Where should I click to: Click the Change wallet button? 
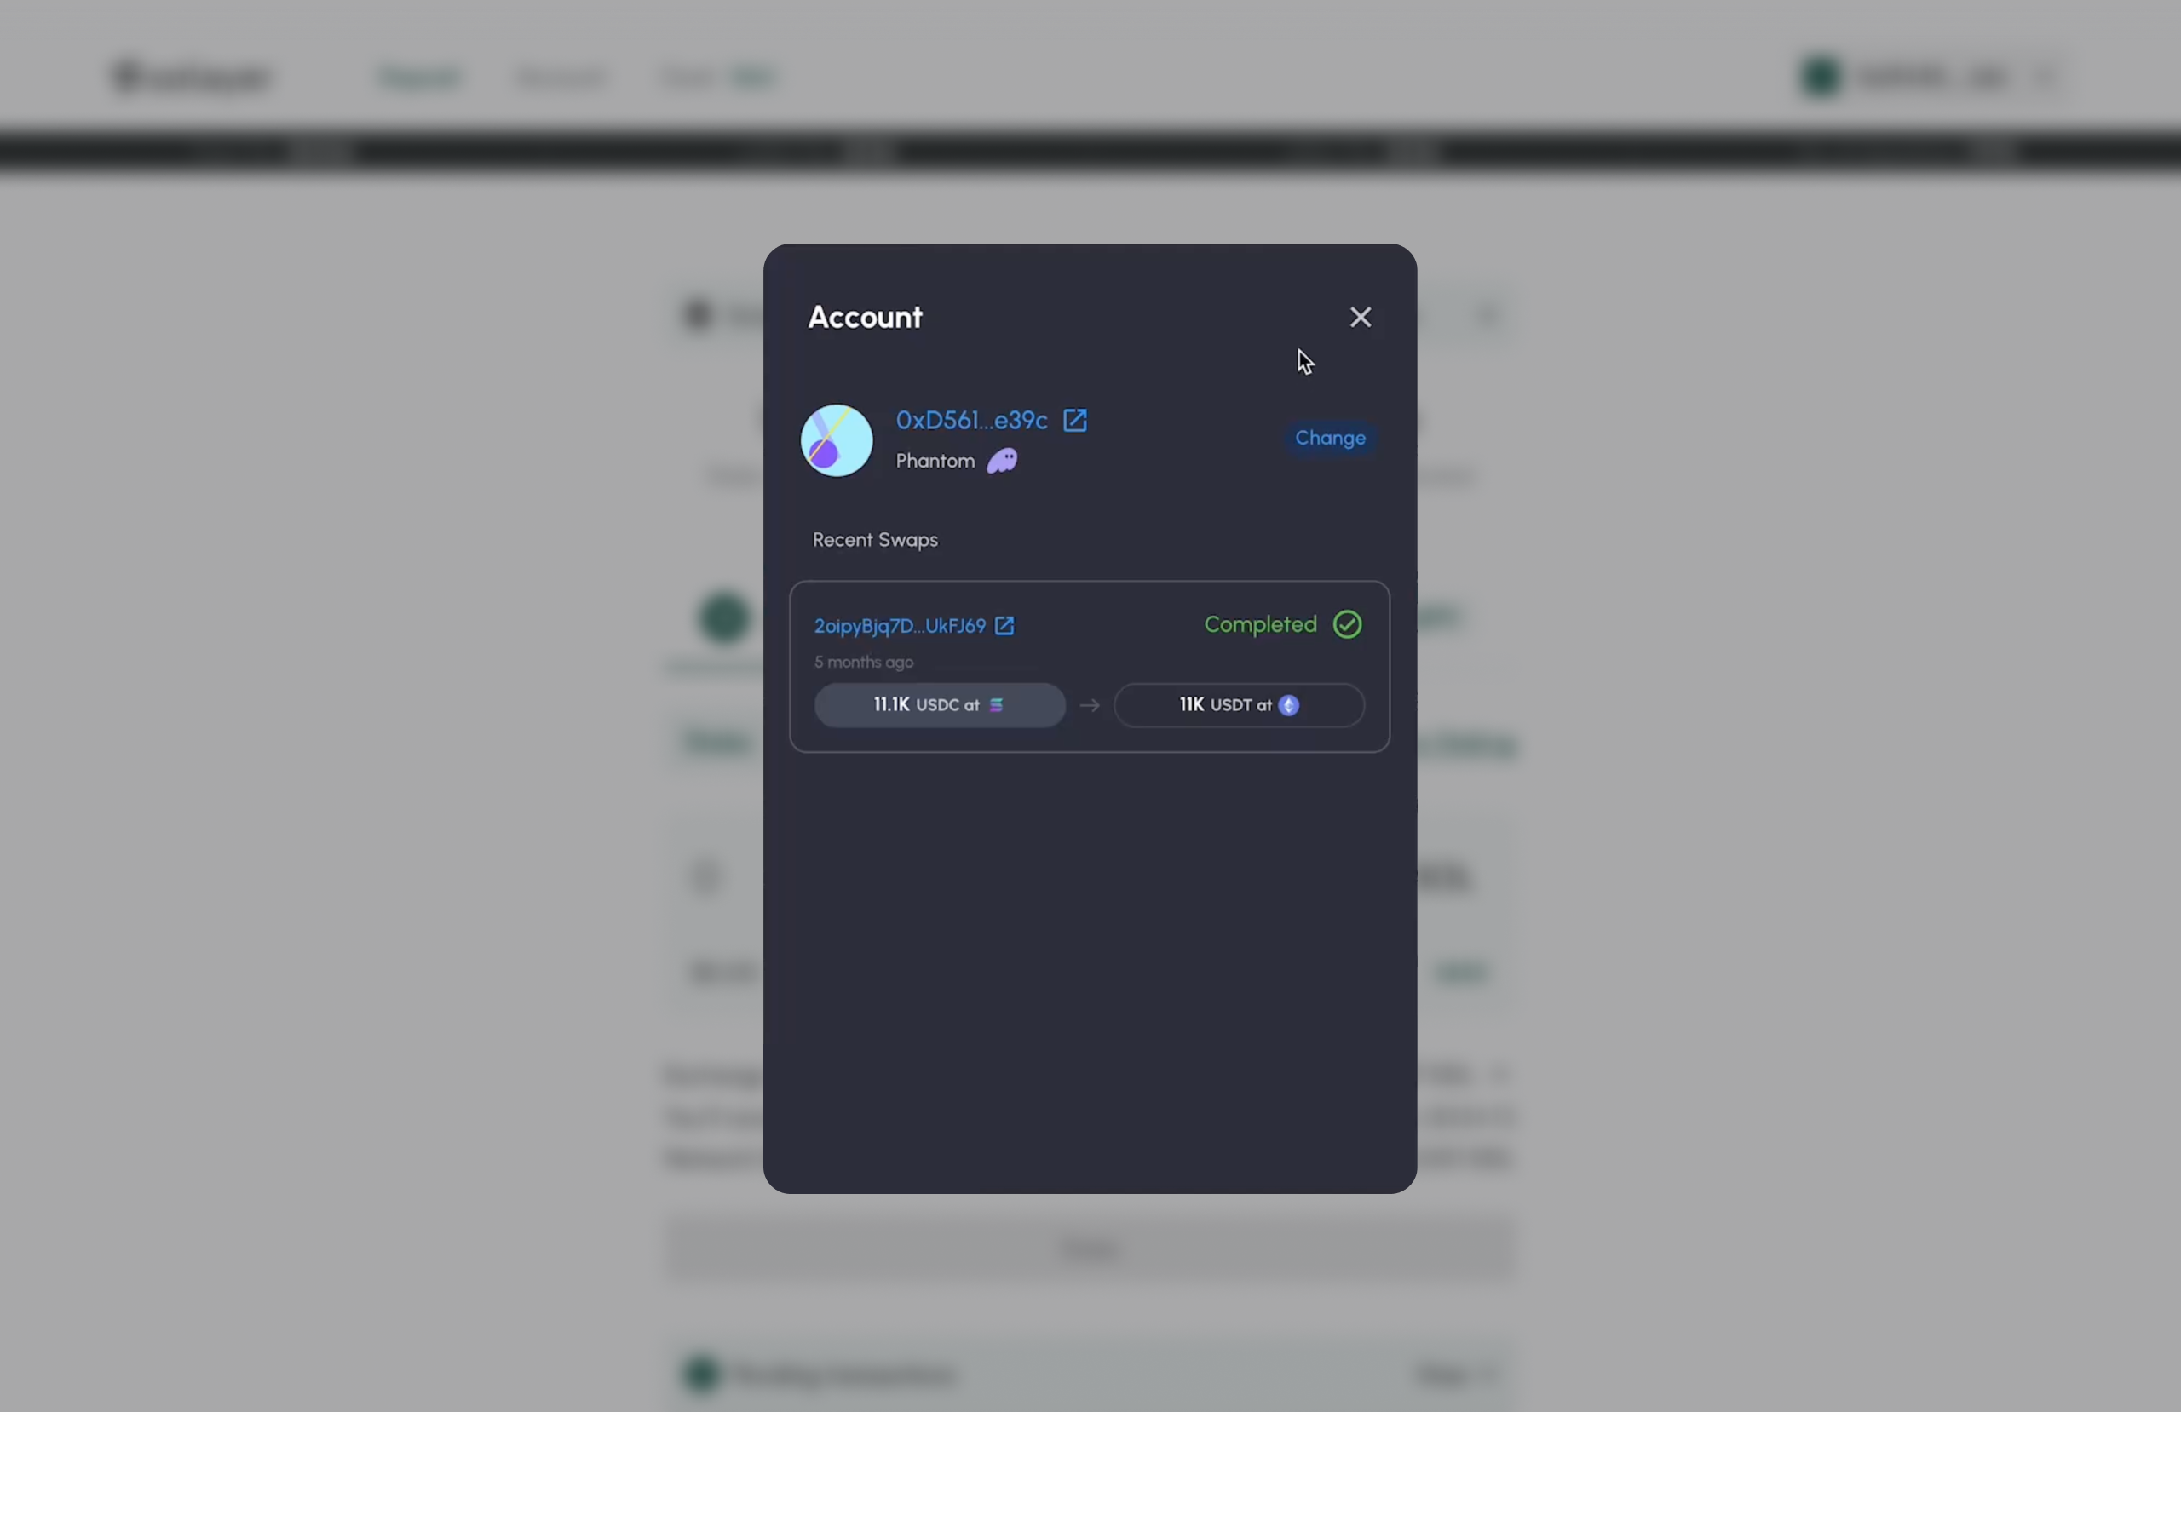1330,438
